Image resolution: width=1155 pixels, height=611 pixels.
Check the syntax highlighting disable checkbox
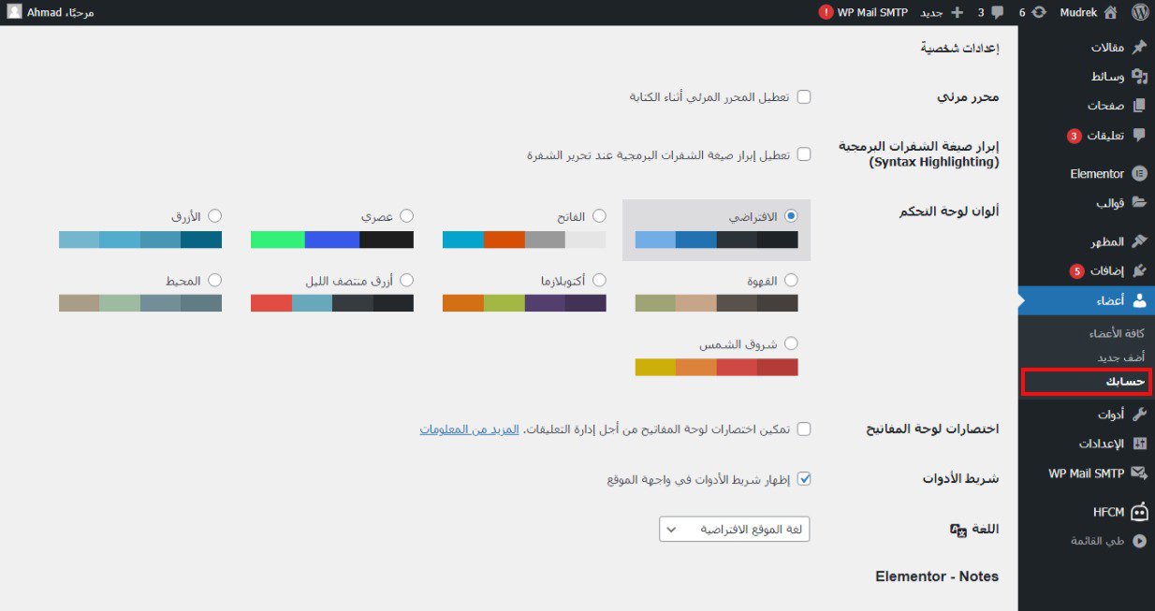(803, 154)
